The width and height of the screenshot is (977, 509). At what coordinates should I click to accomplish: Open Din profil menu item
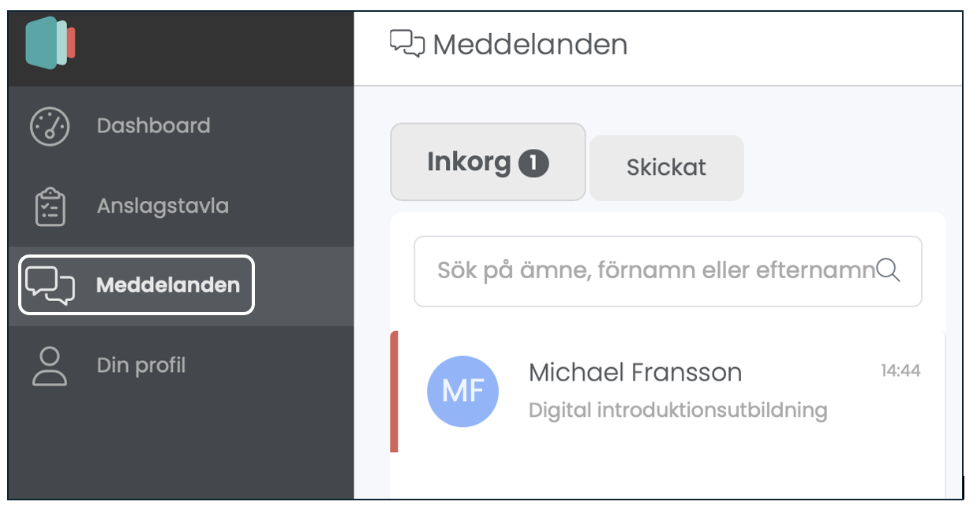(x=141, y=366)
